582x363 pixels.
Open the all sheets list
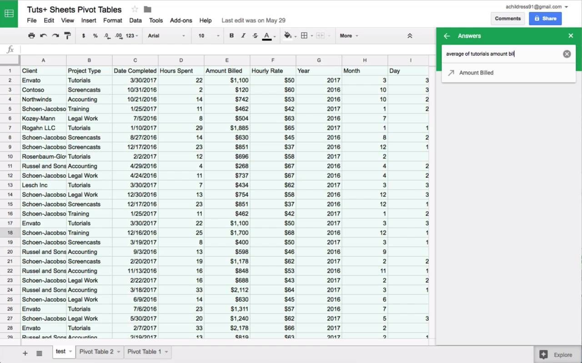(x=39, y=353)
